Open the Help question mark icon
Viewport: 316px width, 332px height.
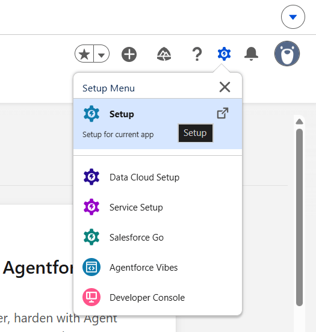197,54
